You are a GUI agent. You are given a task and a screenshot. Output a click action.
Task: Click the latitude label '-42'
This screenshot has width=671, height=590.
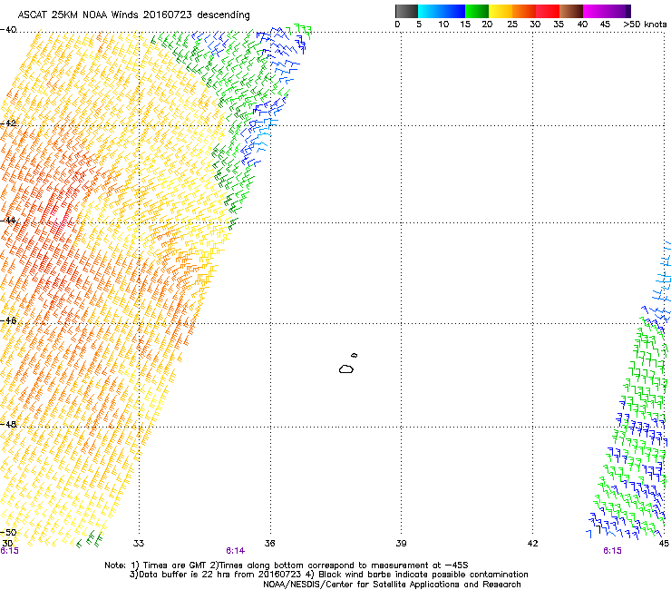click(x=8, y=123)
